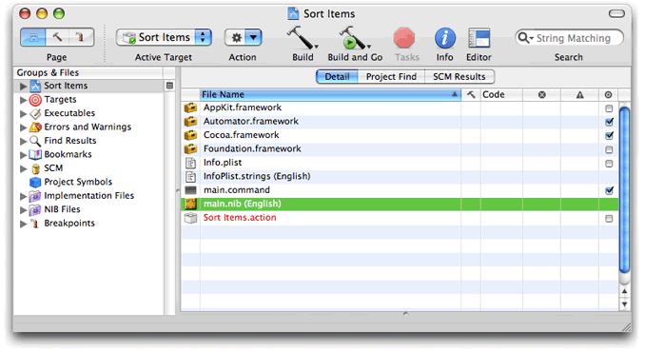Viewport: 645px width, 352px height.
Task: Uncheck target checkbox for main.command
Action: pyautogui.click(x=609, y=190)
